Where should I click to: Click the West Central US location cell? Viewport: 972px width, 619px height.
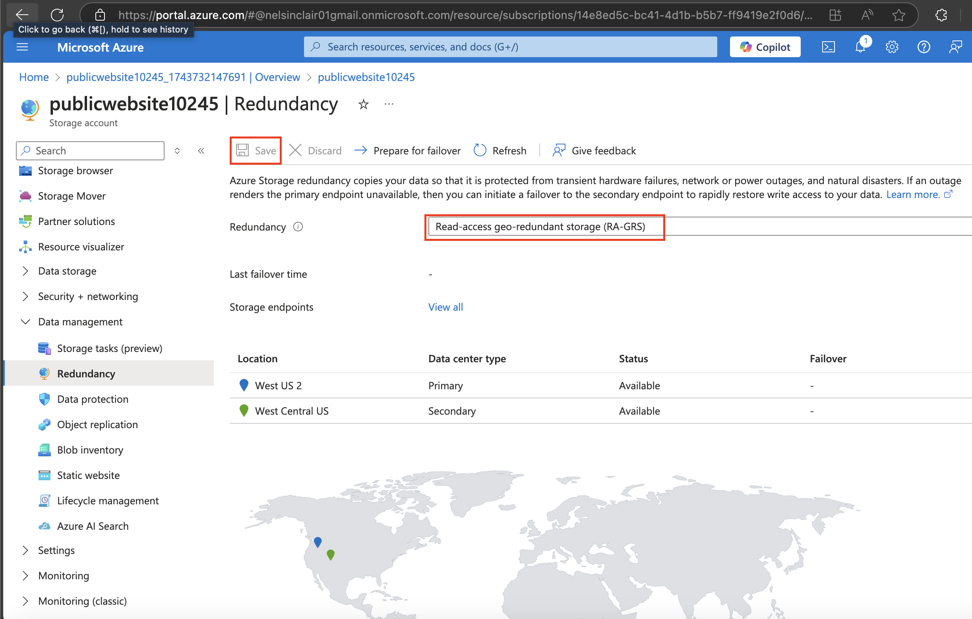[x=291, y=411]
